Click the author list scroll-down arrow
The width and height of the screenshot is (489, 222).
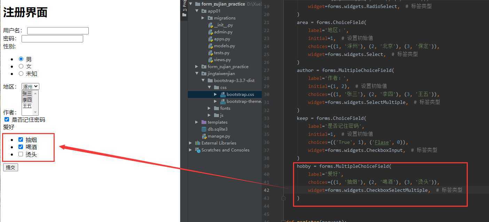pos(35,112)
